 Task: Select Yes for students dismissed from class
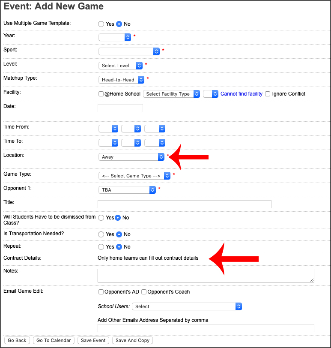[x=101, y=218]
